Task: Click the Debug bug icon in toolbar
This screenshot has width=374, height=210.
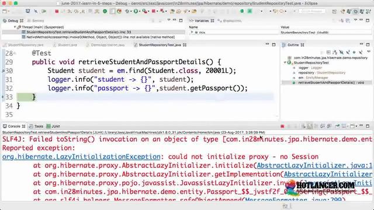Action: click(x=127, y=11)
